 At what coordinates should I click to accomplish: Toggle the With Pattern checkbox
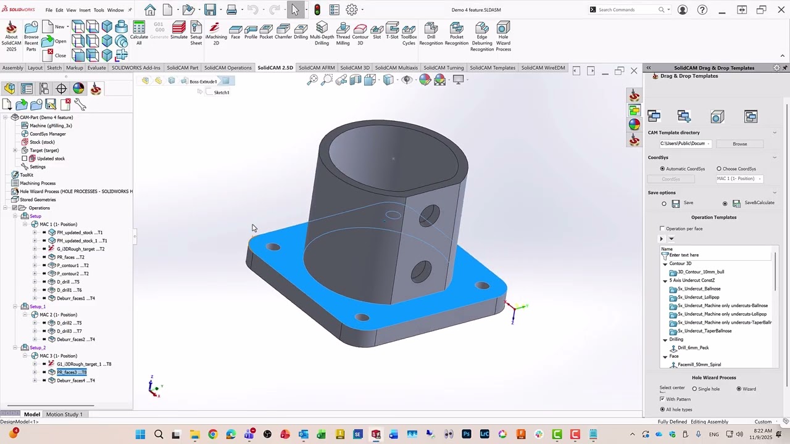click(x=662, y=399)
